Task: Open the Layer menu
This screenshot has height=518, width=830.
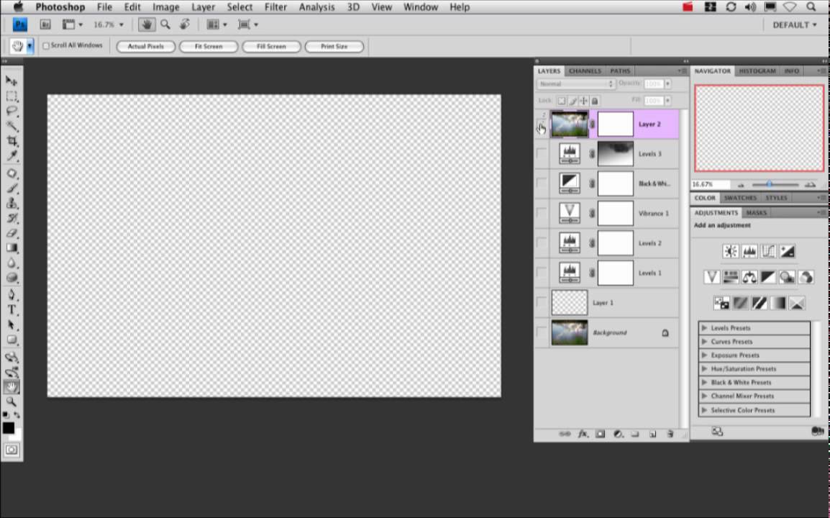Action: tap(203, 7)
